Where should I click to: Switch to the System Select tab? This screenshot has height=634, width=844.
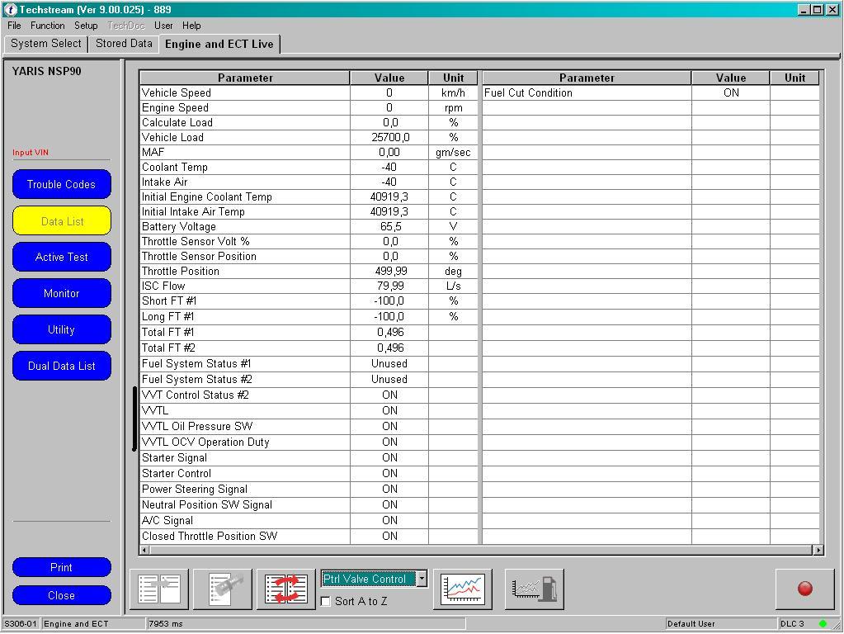pos(46,44)
